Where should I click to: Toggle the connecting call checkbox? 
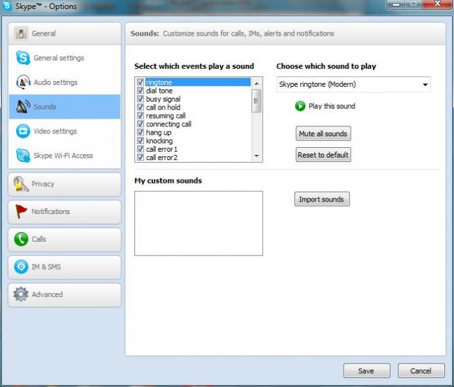coord(141,124)
